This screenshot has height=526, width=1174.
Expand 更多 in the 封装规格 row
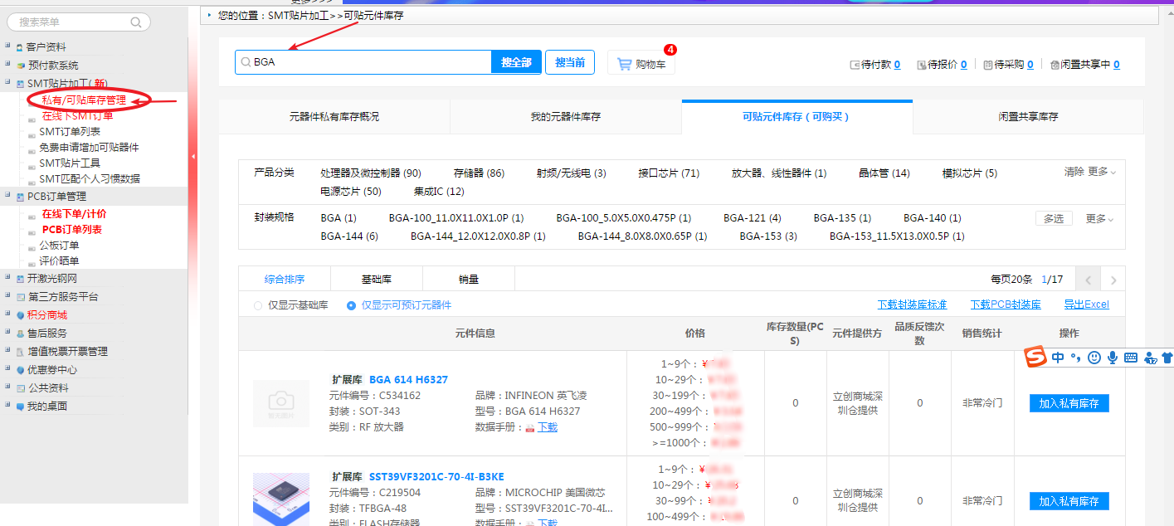[x=1100, y=219]
